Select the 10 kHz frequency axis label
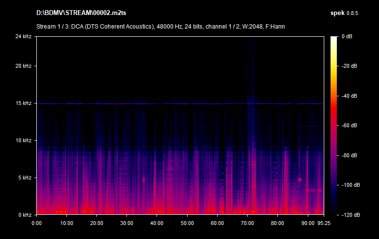Image resolution: width=379 pixels, height=239 pixels. click(x=23, y=141)
